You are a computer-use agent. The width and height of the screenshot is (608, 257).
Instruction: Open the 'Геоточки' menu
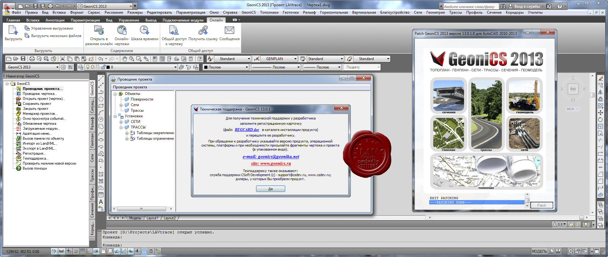point(291,12)
